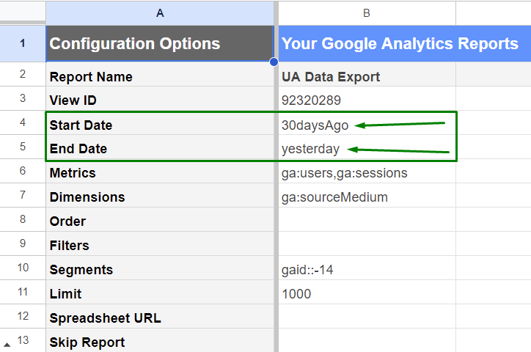Click the Skip Report label cell

[x=160, y=340]
